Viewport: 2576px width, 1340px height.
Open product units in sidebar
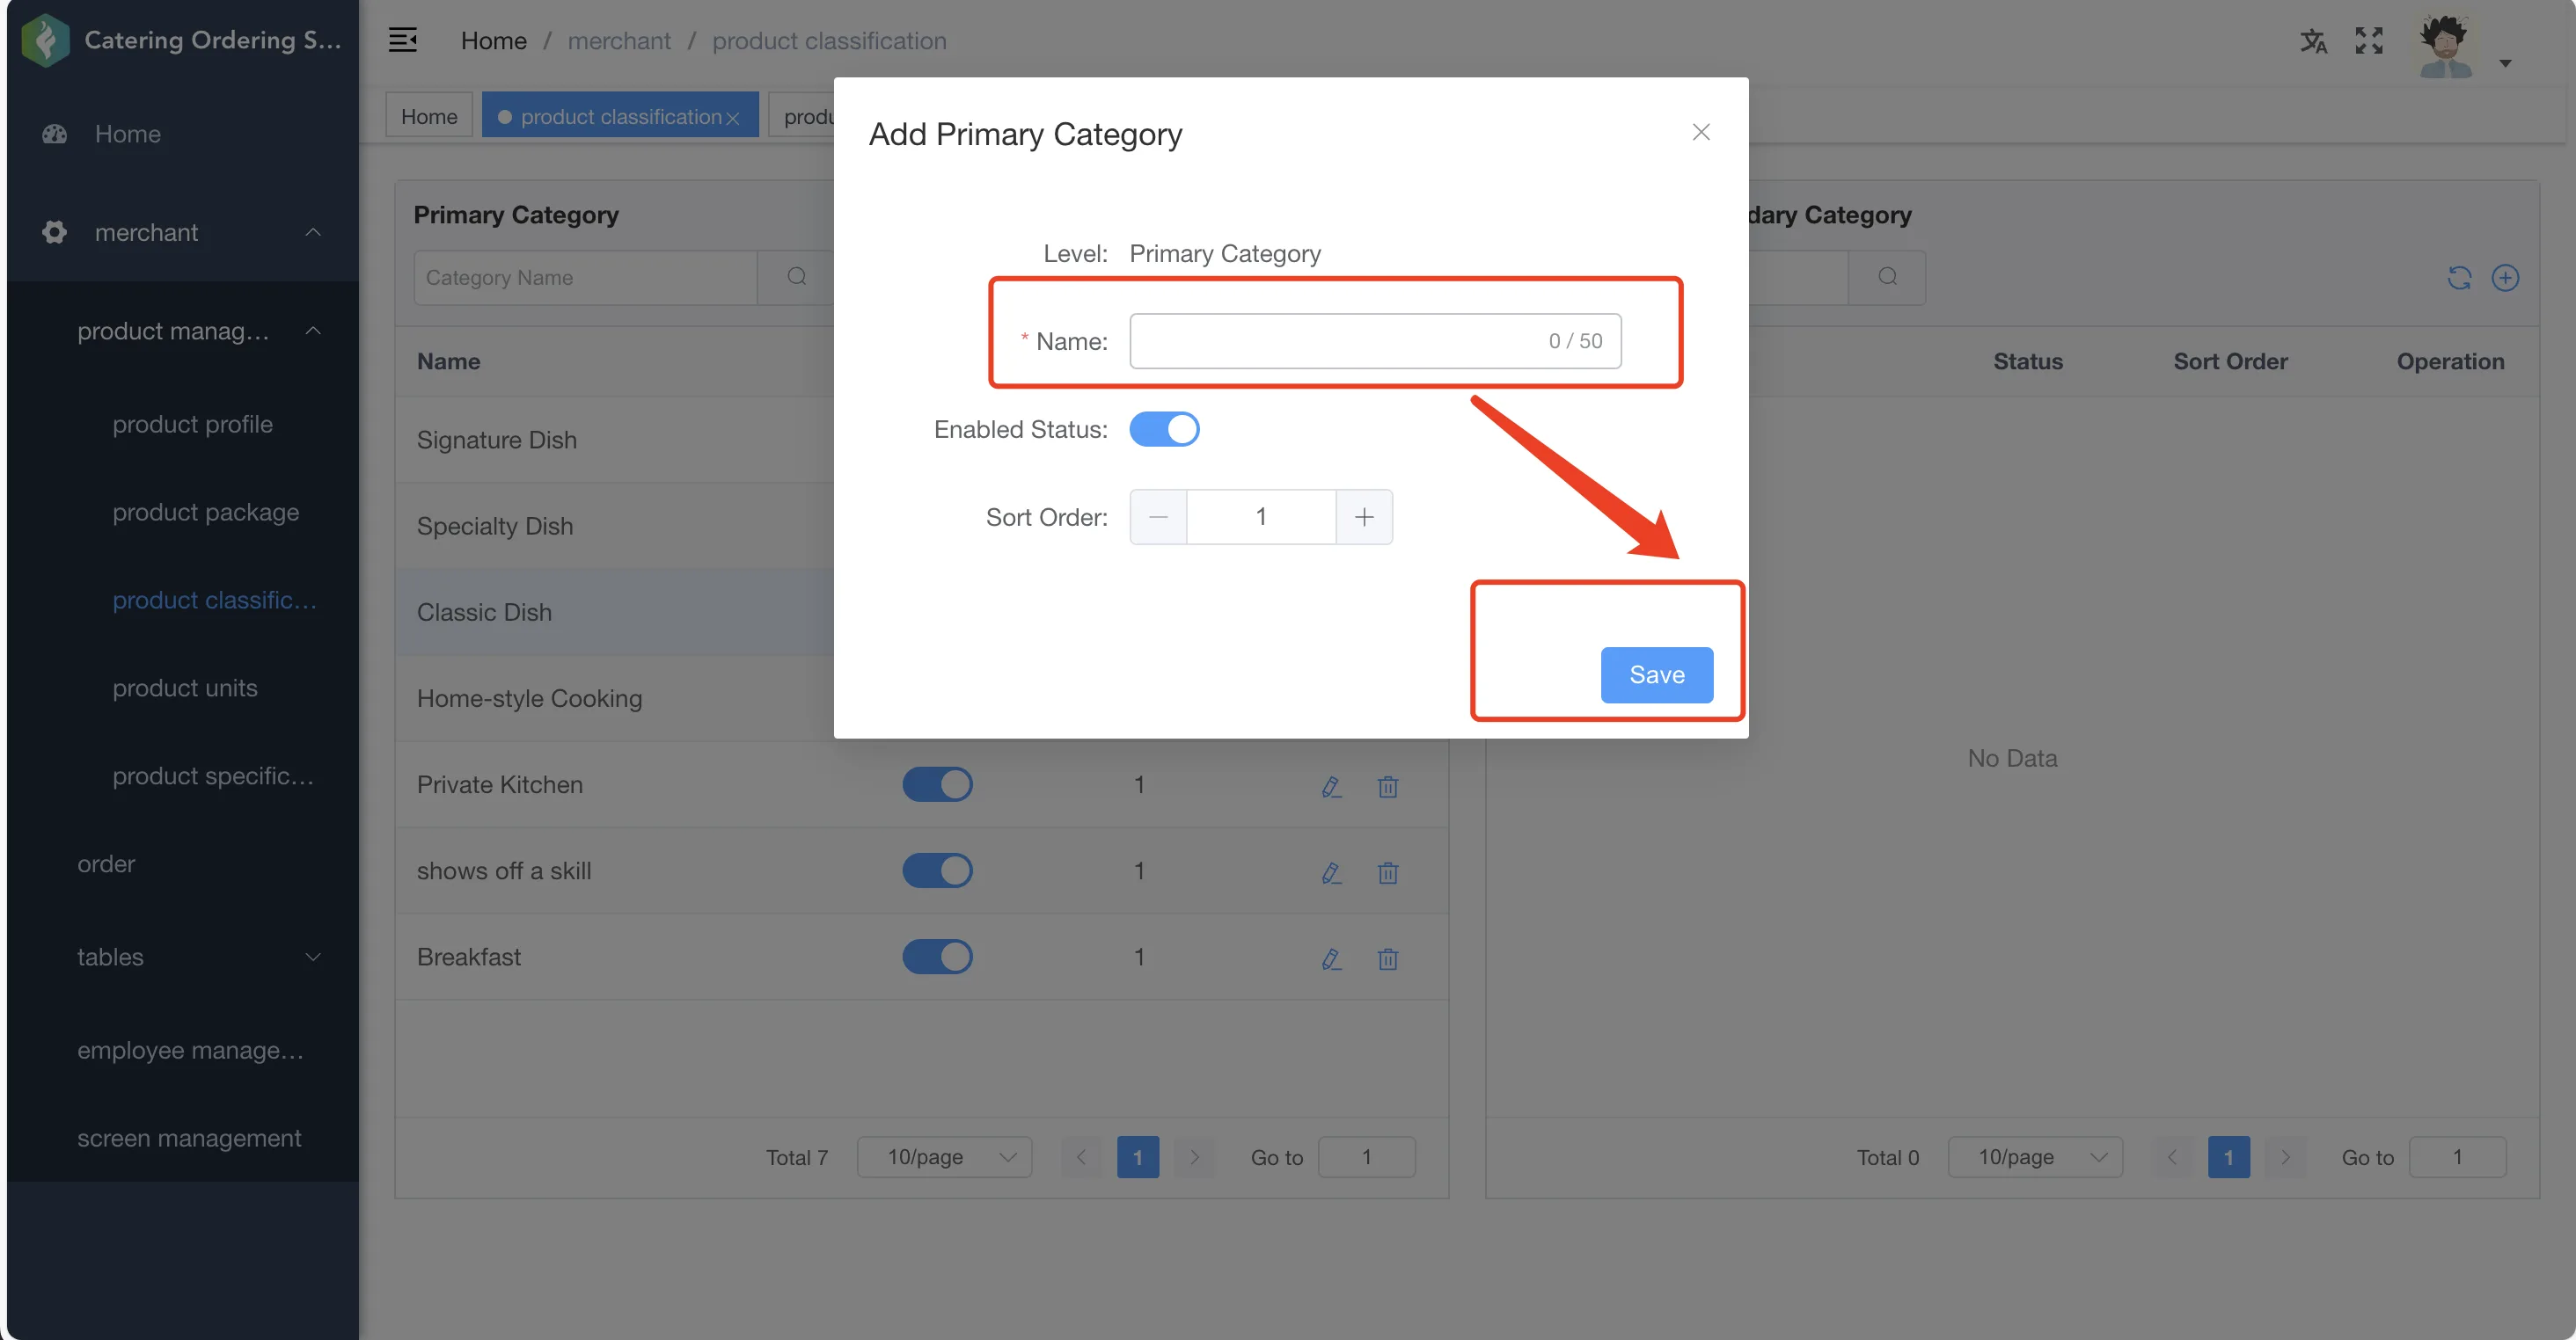pyautogui.click(x=184, y=688)
